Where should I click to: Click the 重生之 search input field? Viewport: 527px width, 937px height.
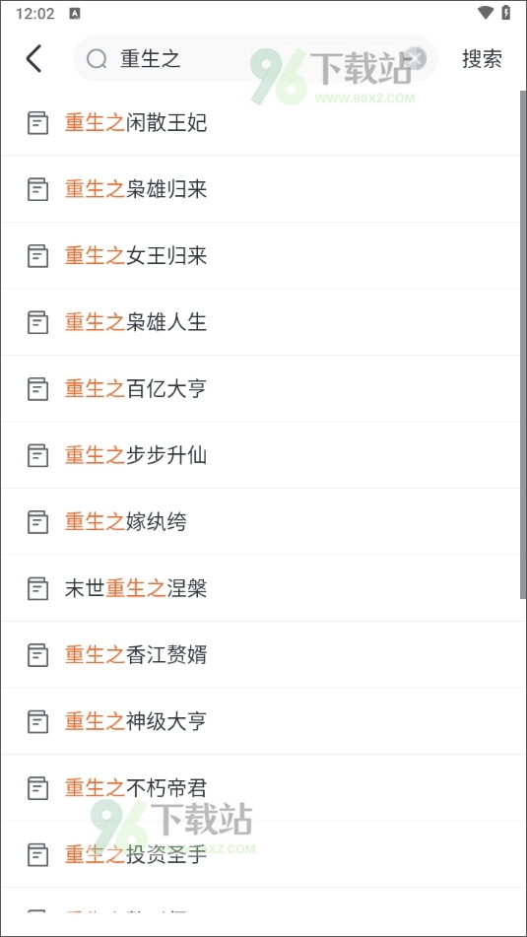coord(255,58)
